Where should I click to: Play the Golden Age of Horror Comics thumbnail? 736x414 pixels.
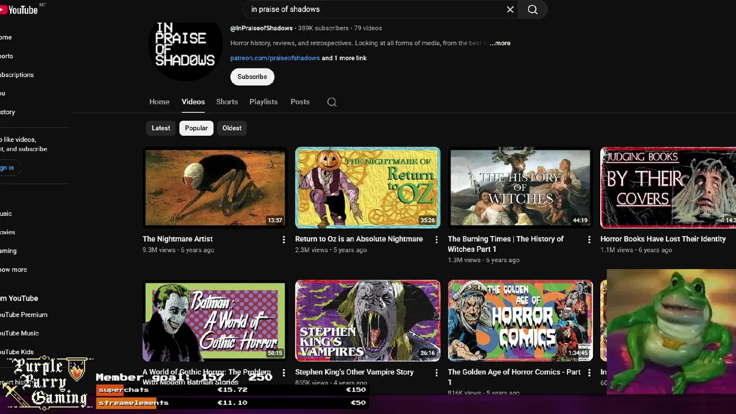pyautogui.click(x=520, y=320)
